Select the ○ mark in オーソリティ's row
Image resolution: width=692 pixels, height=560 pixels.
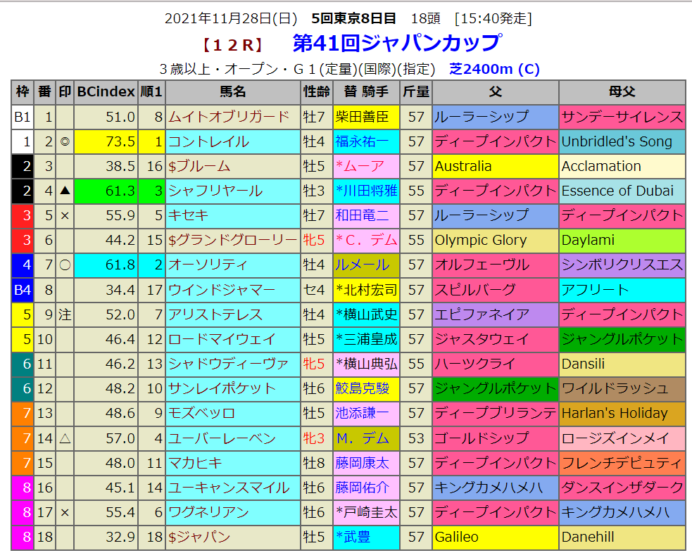(65, 265)
